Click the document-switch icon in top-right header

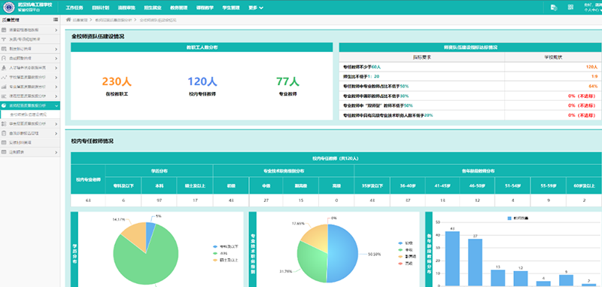point(554,8)
